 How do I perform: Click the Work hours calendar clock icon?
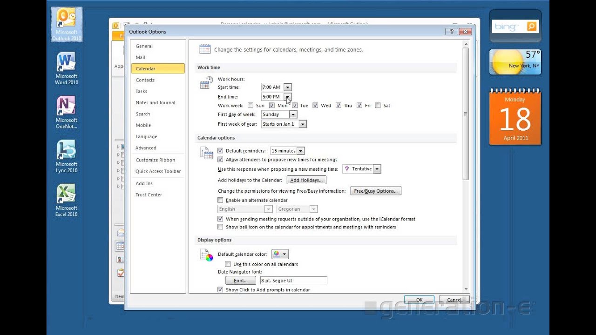pyautogui.click(x=206, y=83)
